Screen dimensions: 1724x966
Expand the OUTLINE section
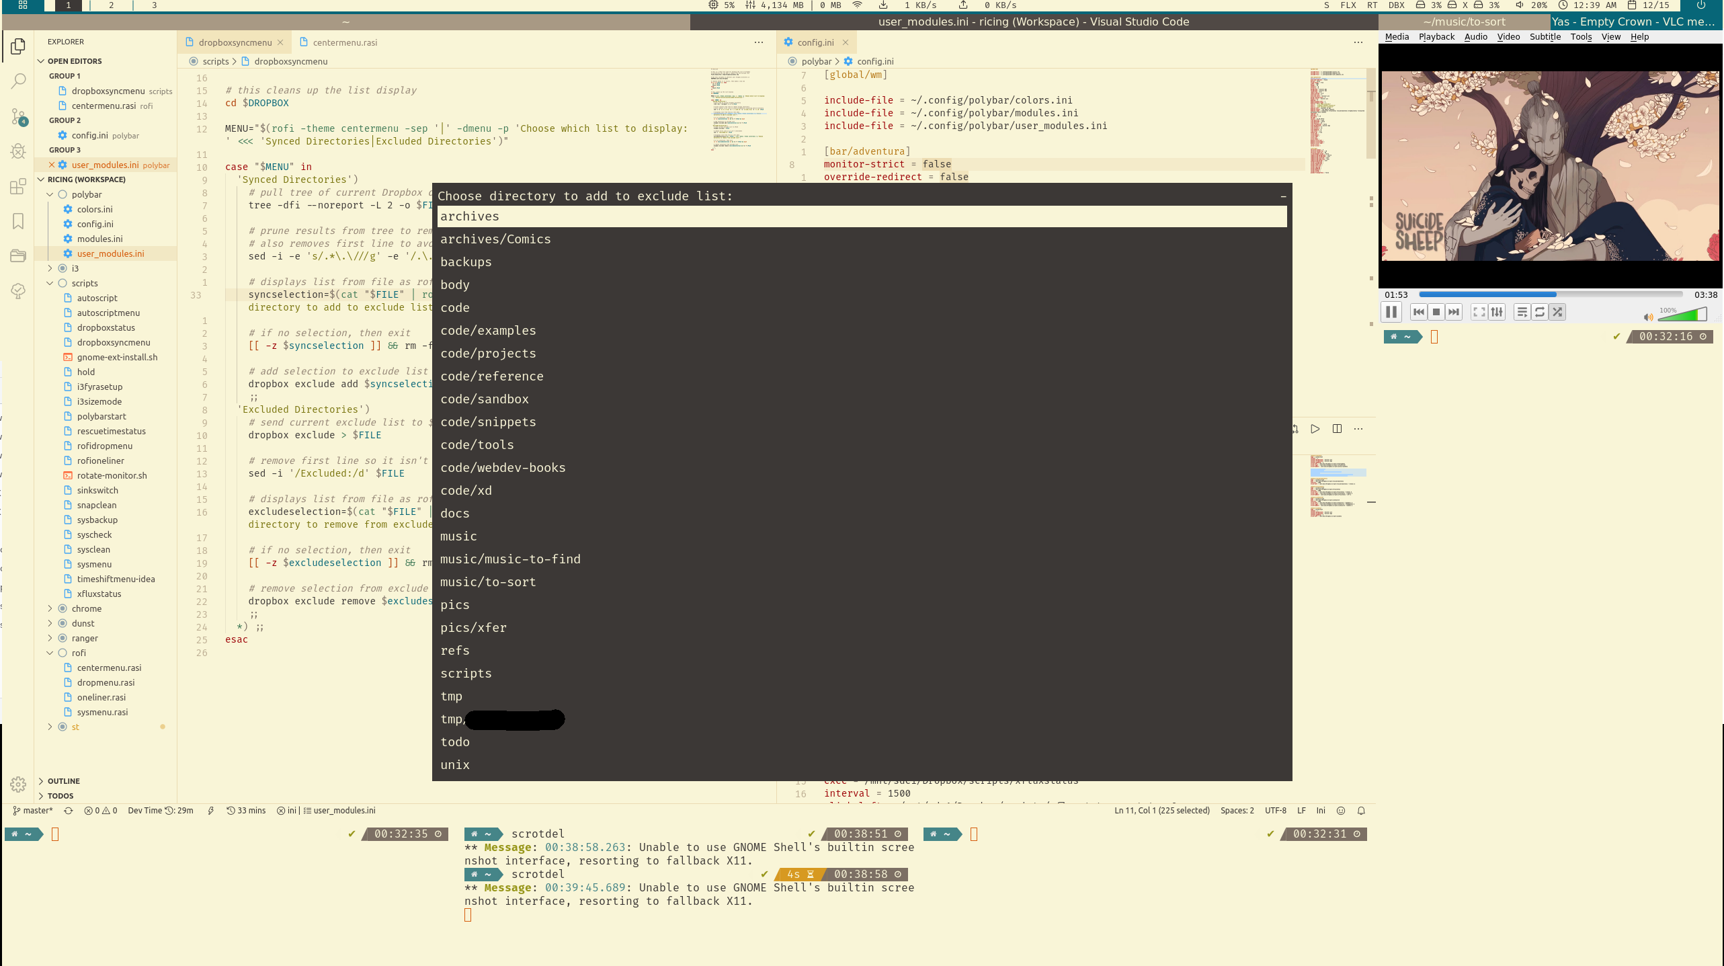[x=64, y=781]
